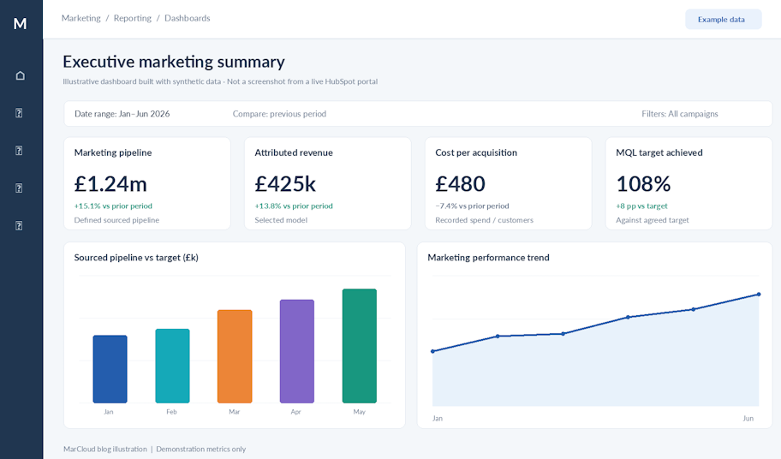Click the purple Apr bar
Screen dimensions: 781x459
tap(297, 351)
